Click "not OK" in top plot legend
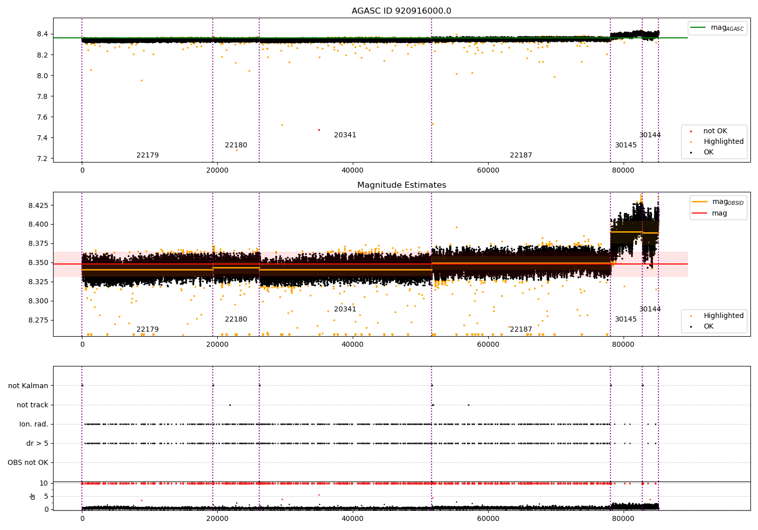This screenshot has height=530, width=758. [x=715, y=131]
